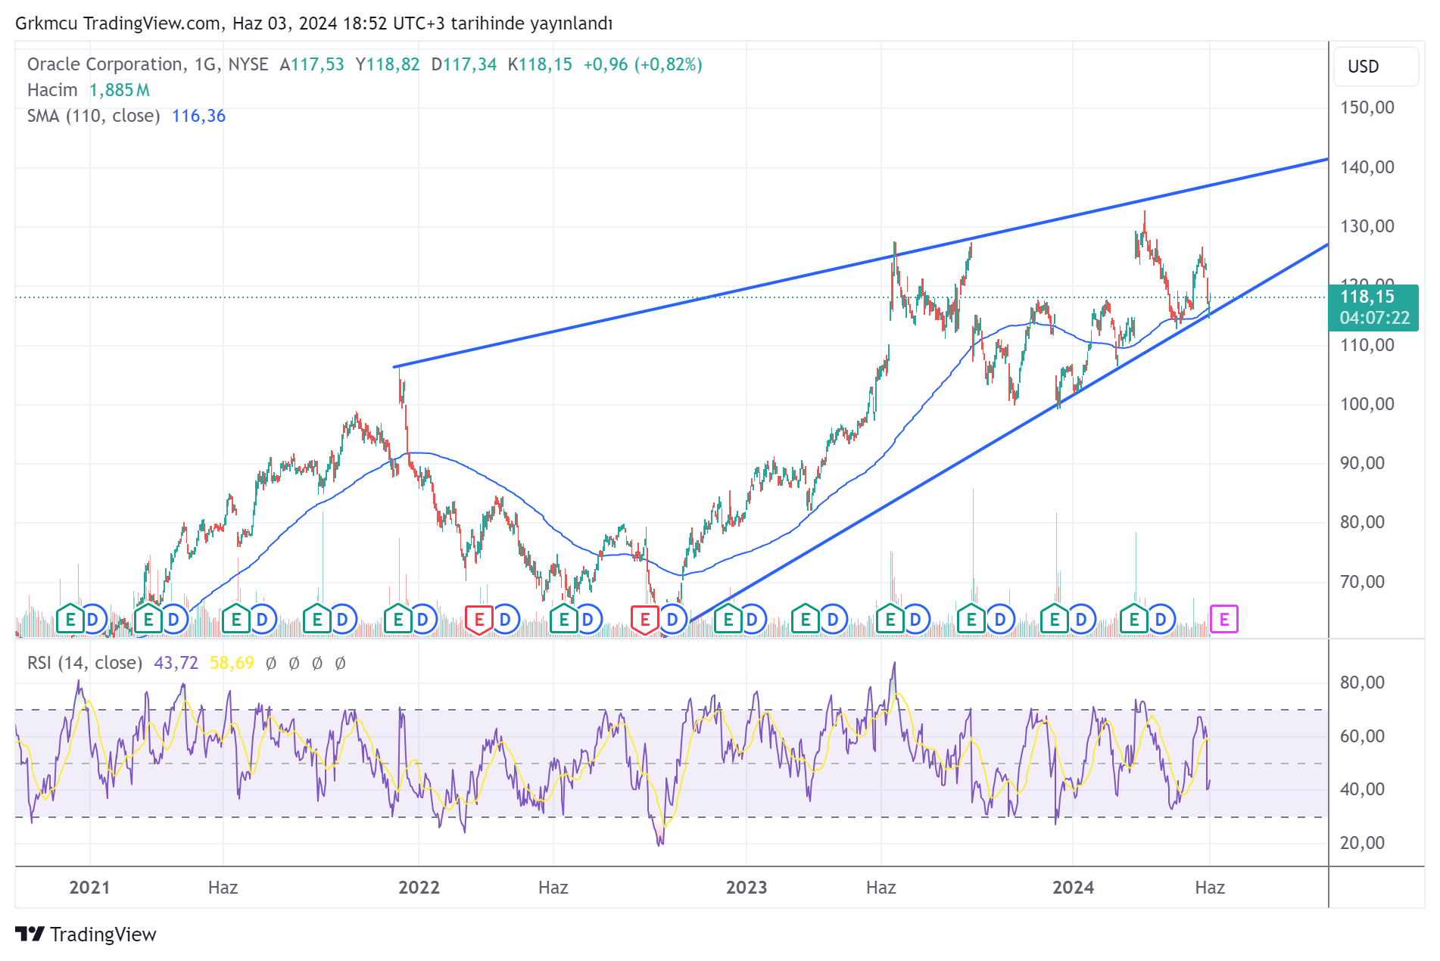Click the pink upcoming earnings E marker

coord(1223,620)
